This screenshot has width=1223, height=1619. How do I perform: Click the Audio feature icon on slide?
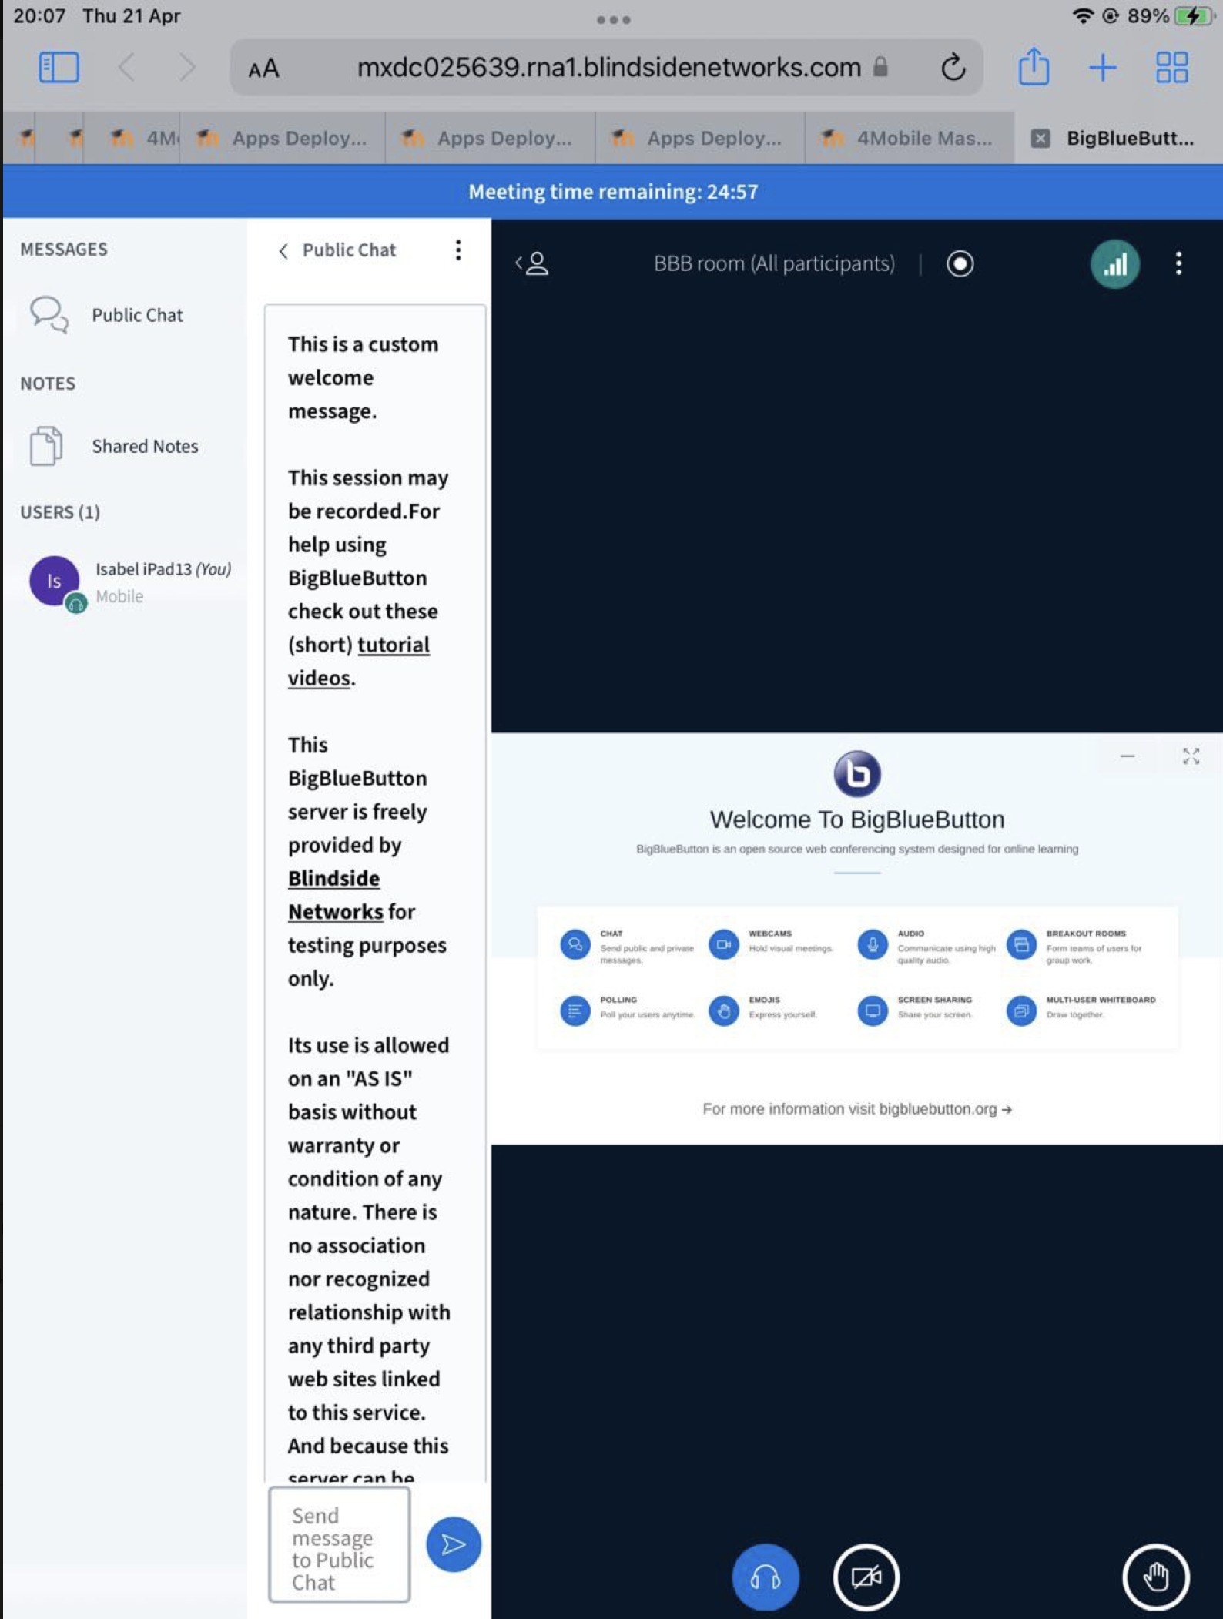[x=872, y=944]
